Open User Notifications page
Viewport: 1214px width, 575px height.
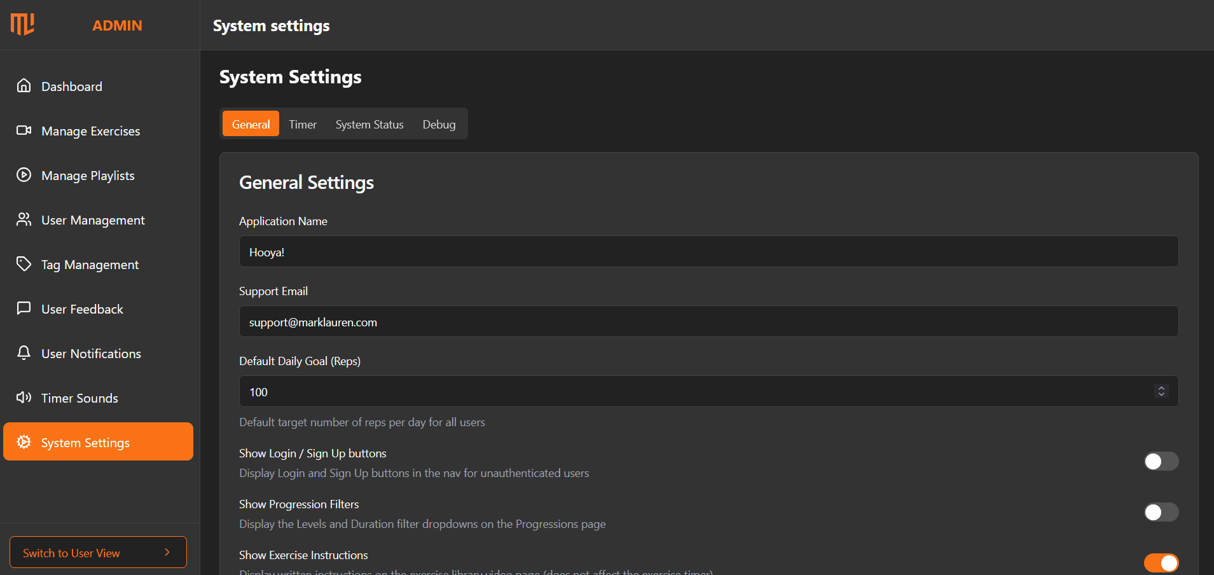coord(98,353)
